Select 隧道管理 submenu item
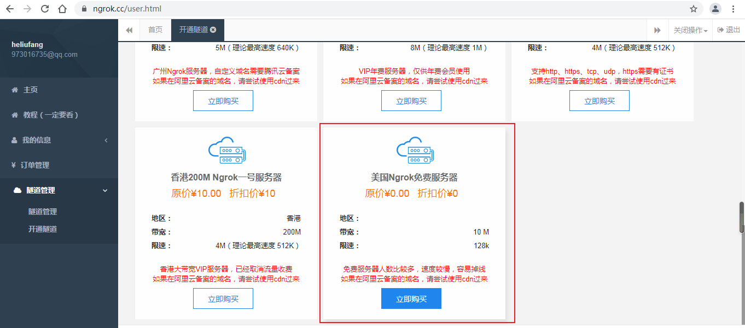745x328 pixels. tap(43, 212)
